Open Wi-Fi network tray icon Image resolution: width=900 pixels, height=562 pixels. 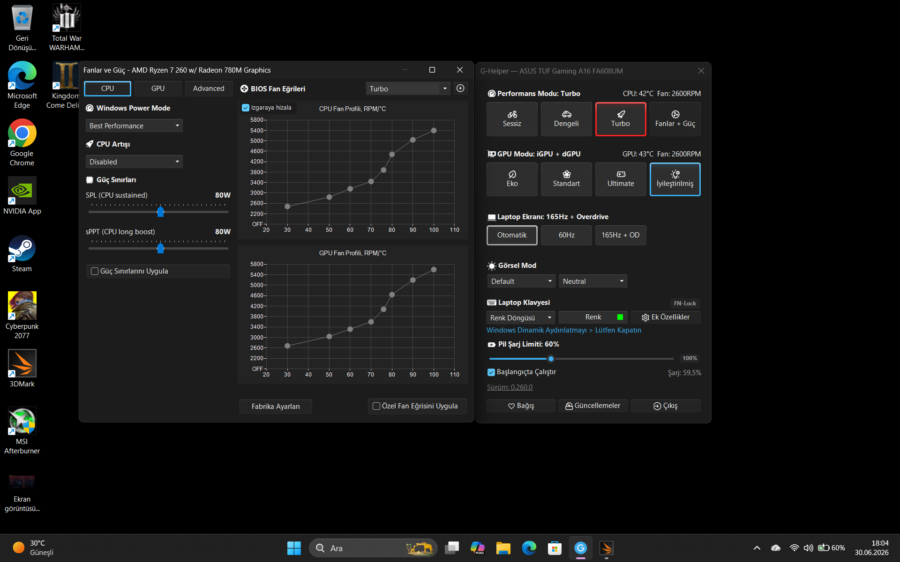[795, 548]
